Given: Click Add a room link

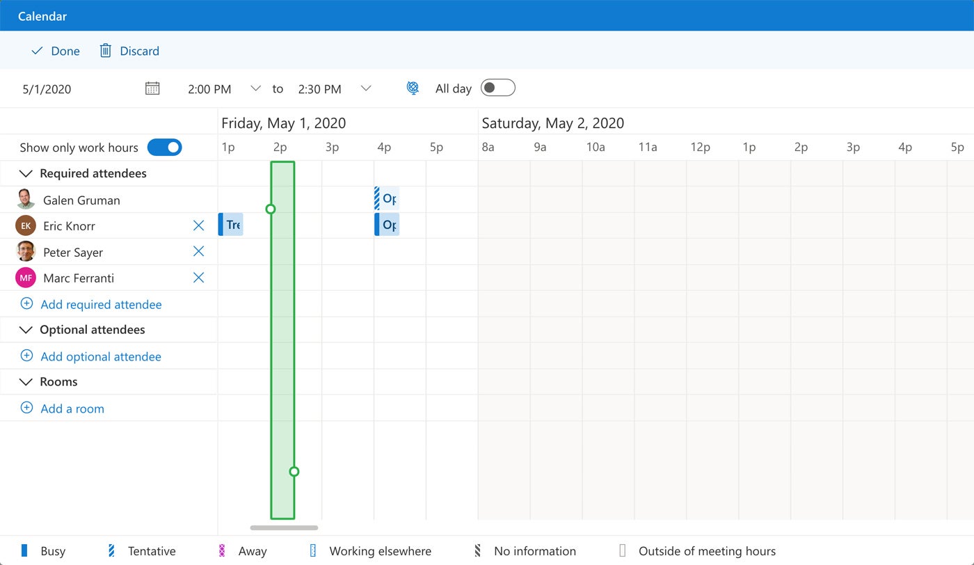Looking at the screenshot, I should point(72,408).
